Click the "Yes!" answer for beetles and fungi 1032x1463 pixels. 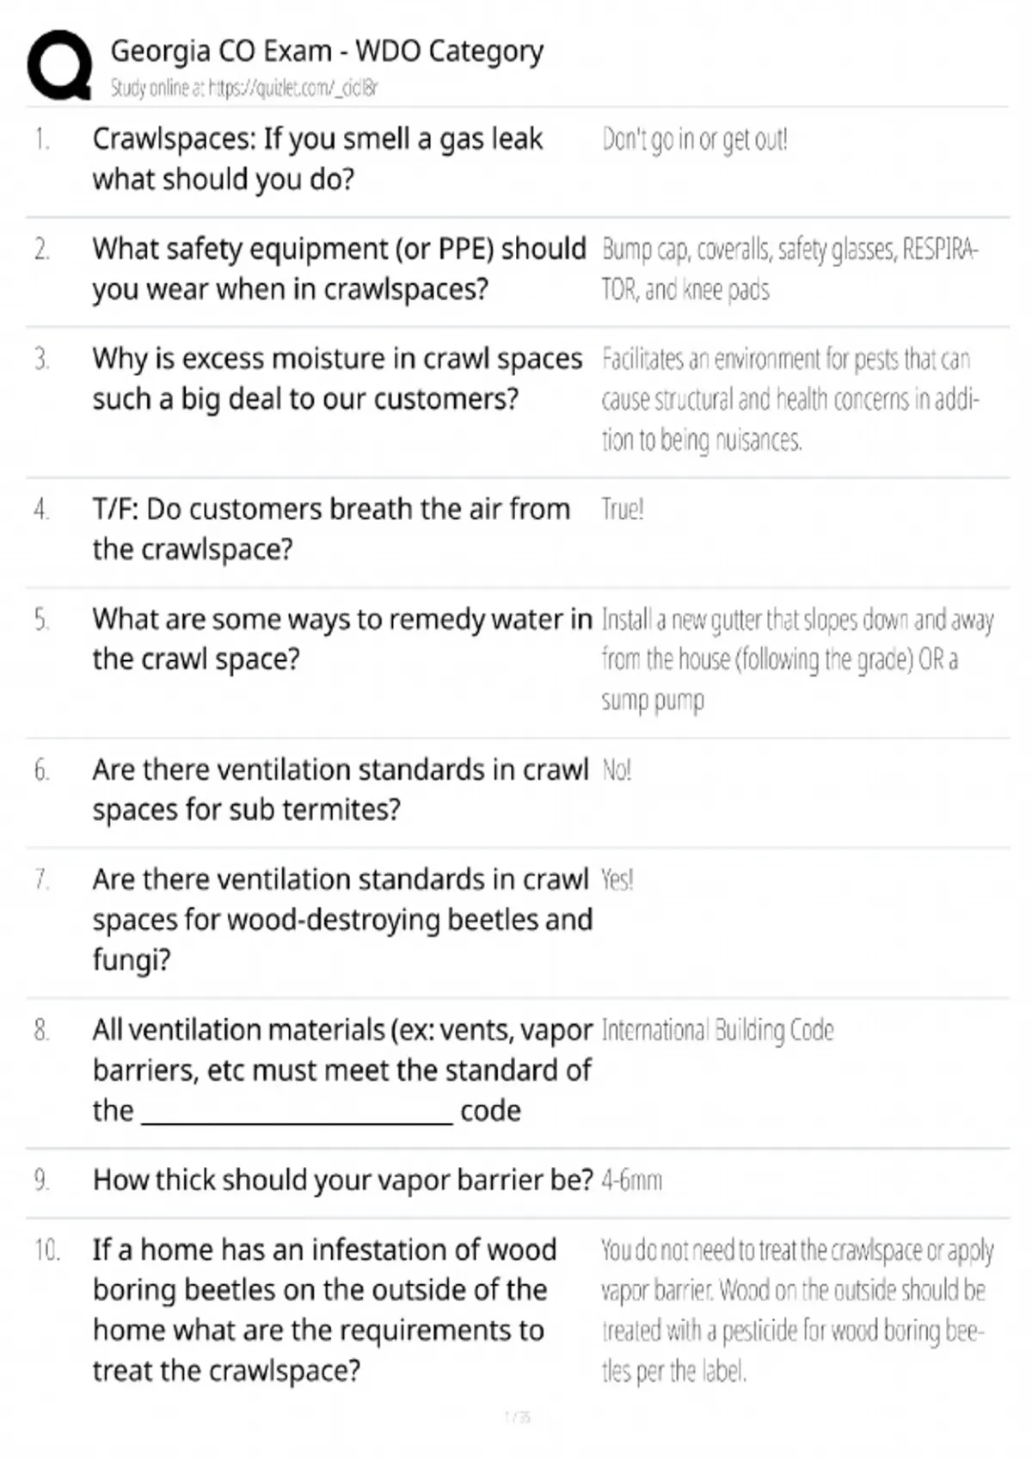click(617, 880)
